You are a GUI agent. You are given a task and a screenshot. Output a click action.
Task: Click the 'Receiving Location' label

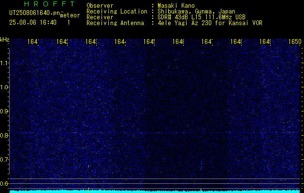pyautogui.click(x=117, y=12)
